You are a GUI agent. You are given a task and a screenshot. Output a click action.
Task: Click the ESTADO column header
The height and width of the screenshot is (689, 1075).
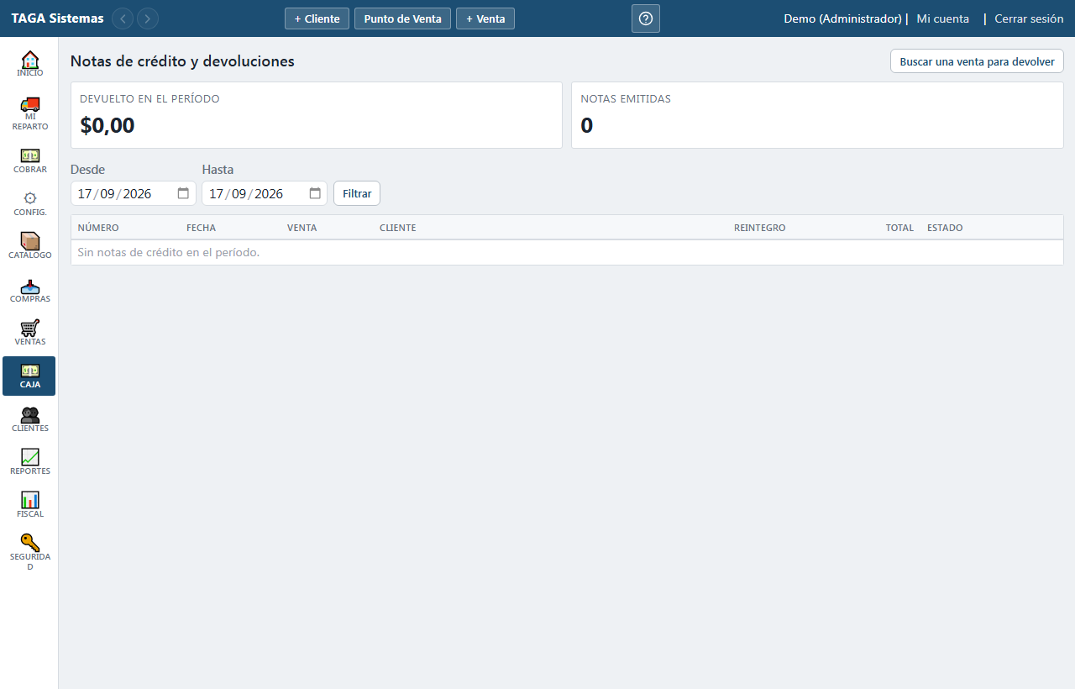[x=945, y=228]
